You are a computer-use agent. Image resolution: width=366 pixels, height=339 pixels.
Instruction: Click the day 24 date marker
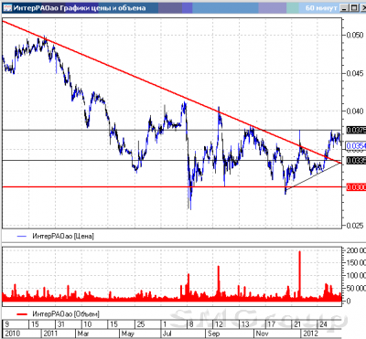click(323, 324)
